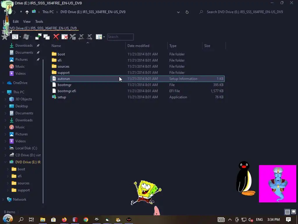Click the red X close tab icon
298x224 pixels.
(56, 37)
